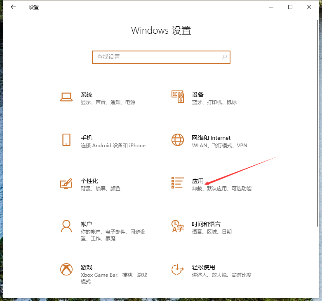Viewport: 322px width, 301px height.
Task: Select the Phone (手机) icon
Action: tap(66, 140)
